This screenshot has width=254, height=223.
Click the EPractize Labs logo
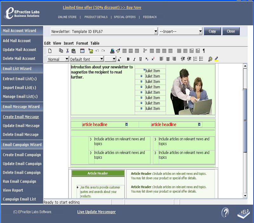tap(22, 13)
